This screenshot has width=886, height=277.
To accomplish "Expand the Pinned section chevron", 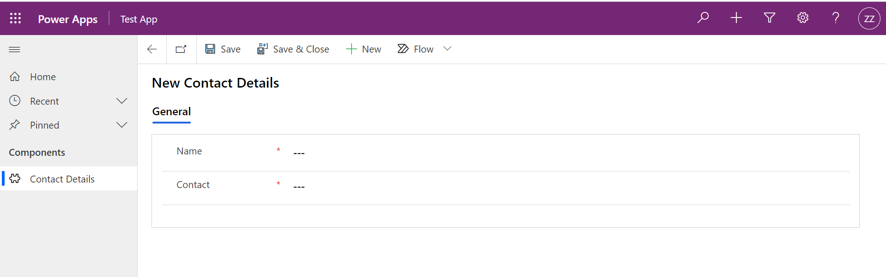I will pyautogui.click(x=121, y=125).
